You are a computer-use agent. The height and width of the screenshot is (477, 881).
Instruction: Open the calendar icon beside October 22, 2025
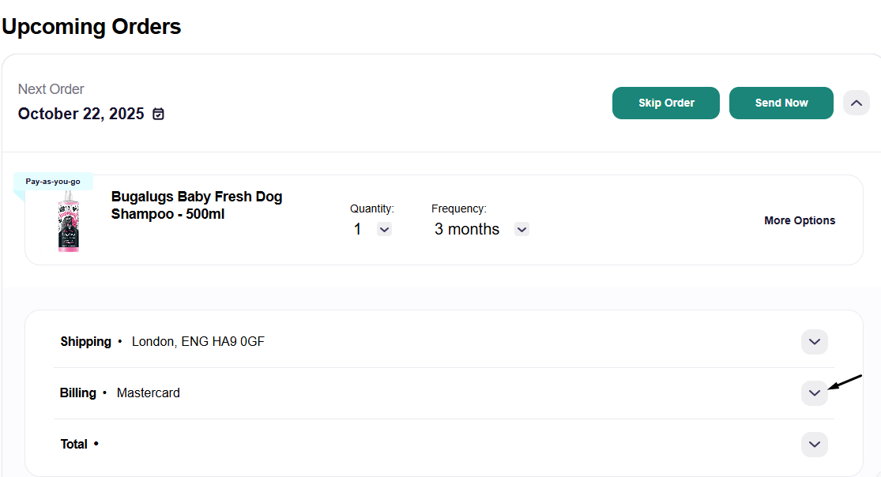[159, 114]
